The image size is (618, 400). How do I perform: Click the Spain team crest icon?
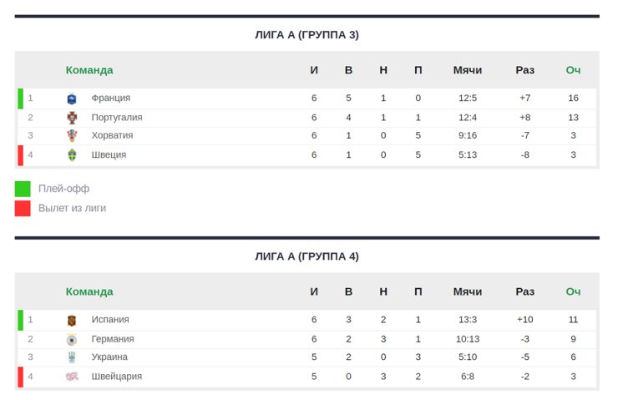click(x=72, y=320)
